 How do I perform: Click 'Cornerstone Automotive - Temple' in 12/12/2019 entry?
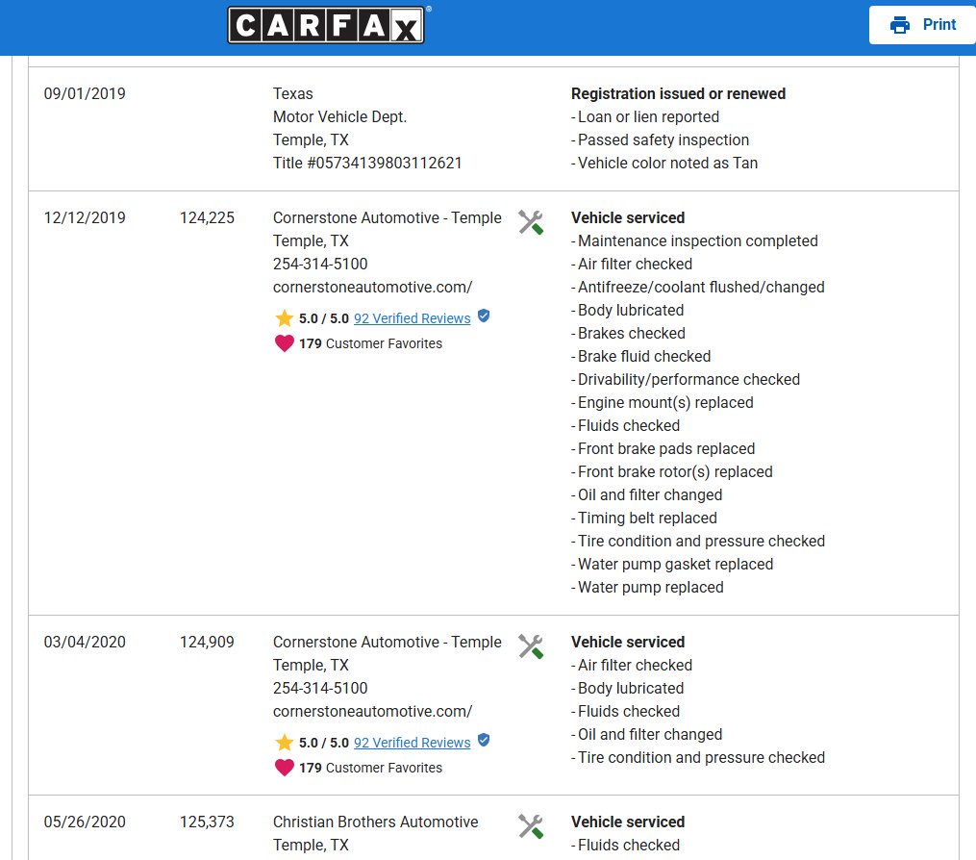tap(388, 217)
